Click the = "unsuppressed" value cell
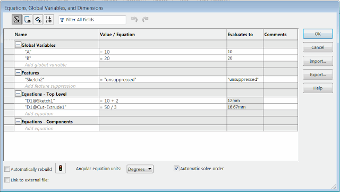The image size is (340, 192). (163, 79)
